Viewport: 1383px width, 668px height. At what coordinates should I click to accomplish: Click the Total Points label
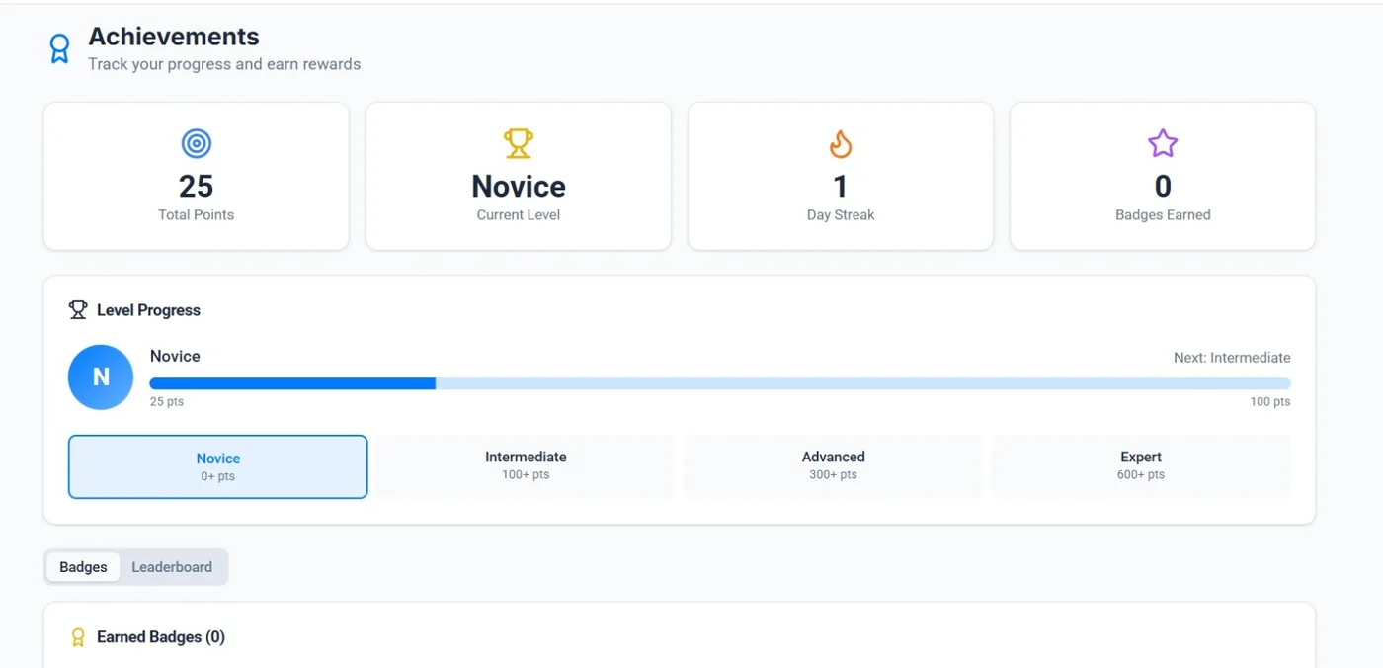coord(197,214)
